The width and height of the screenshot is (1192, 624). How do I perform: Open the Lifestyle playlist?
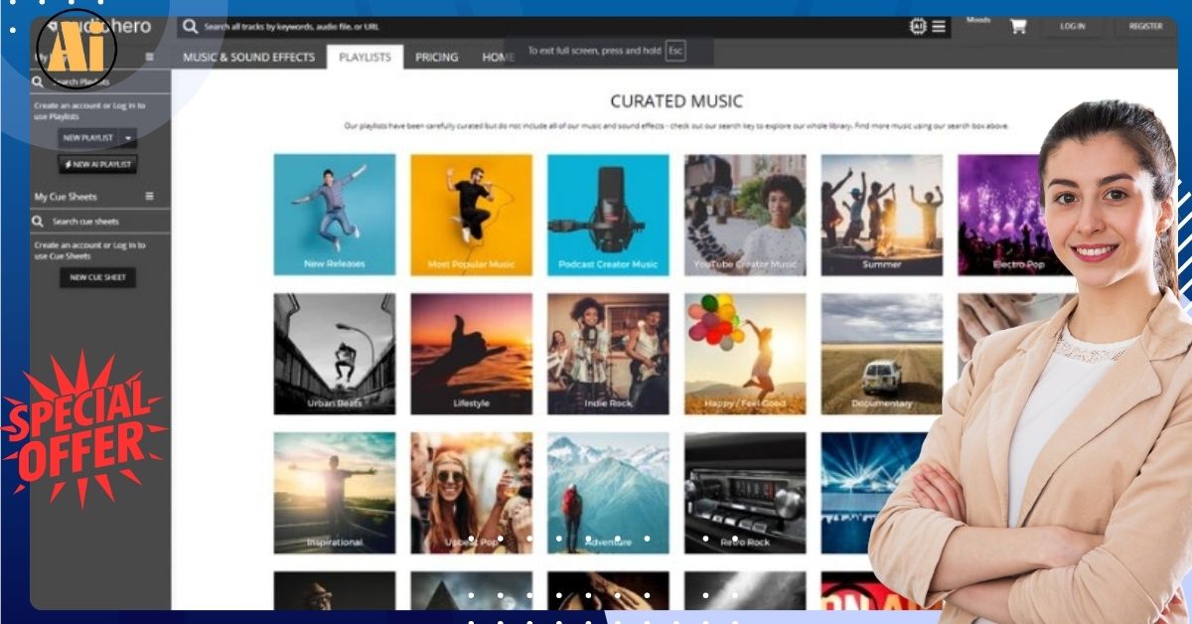click(471, 354)
